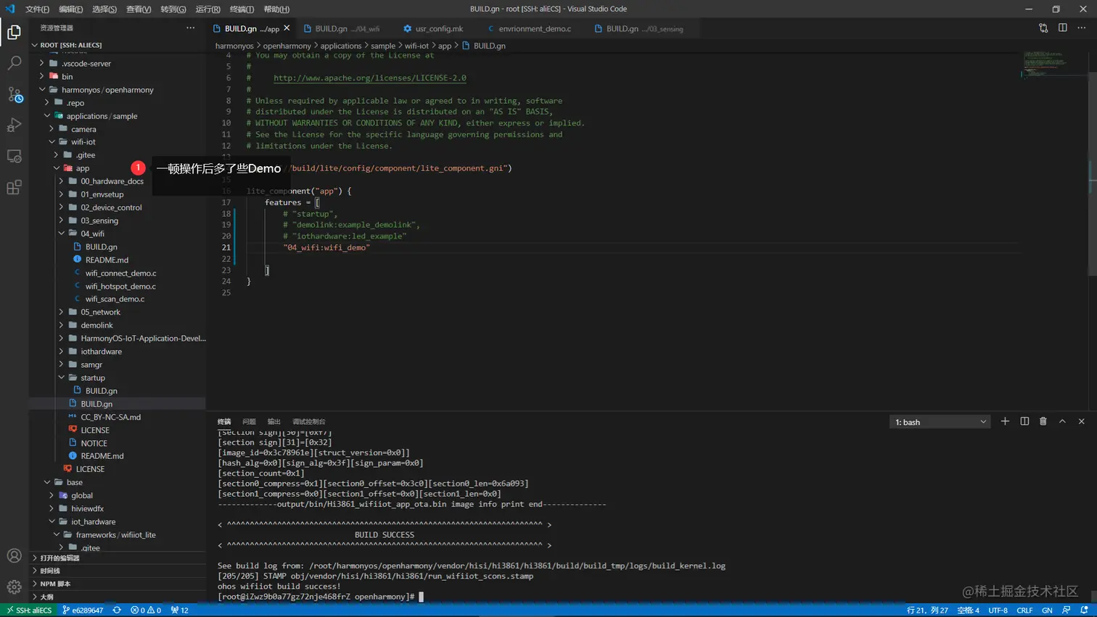Image resolution: width=1097 pixels, height=617 pixels.
Task: Switch to the 调试控制台 panel tab
Action: (309, 422)
